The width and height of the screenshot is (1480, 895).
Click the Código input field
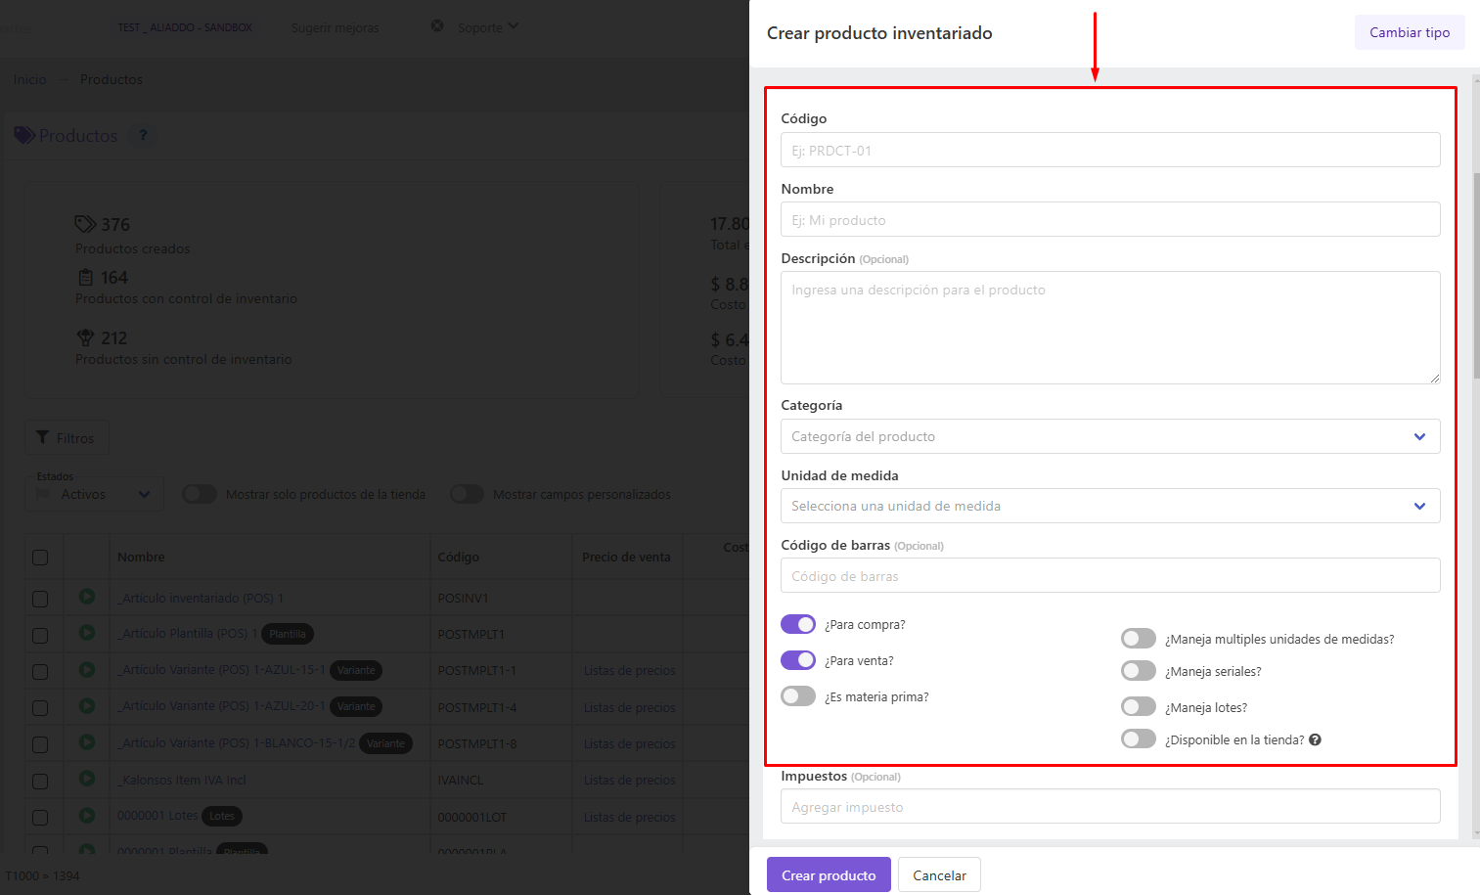pyautogui.click(x=1110, y=150)
